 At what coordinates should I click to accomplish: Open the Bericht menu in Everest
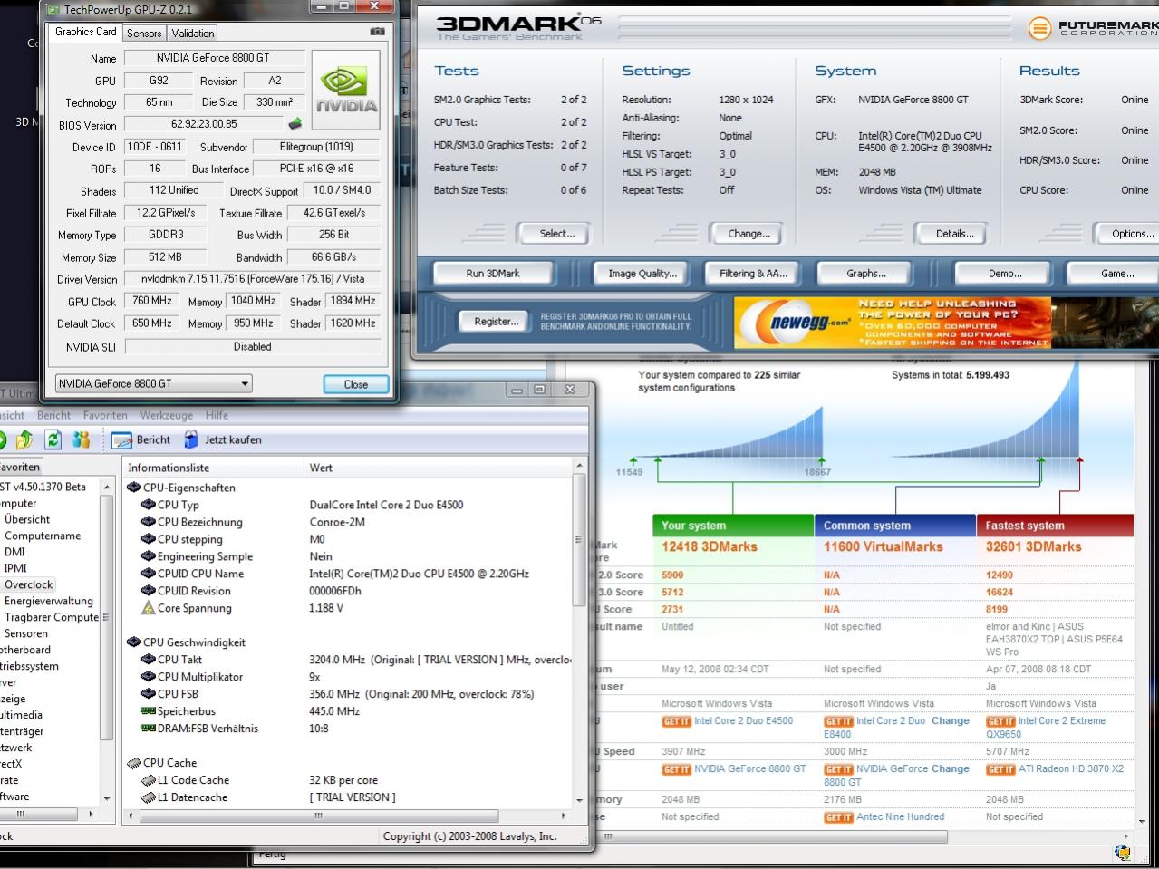tap(53, 415)
